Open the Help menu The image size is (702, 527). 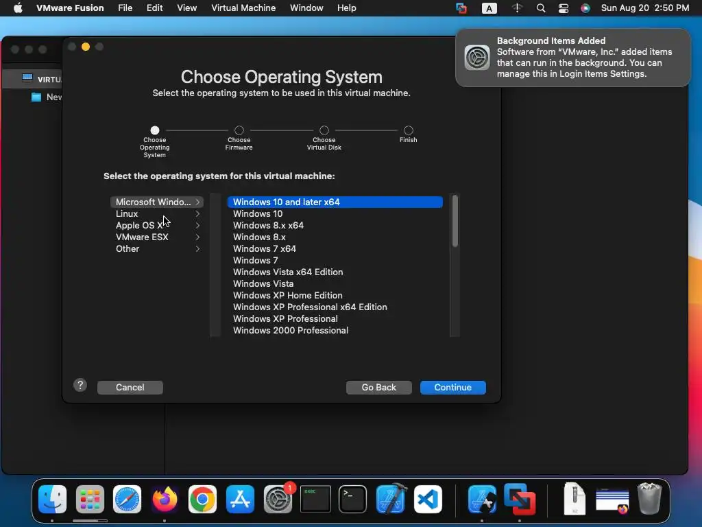(x=346, y=8)
